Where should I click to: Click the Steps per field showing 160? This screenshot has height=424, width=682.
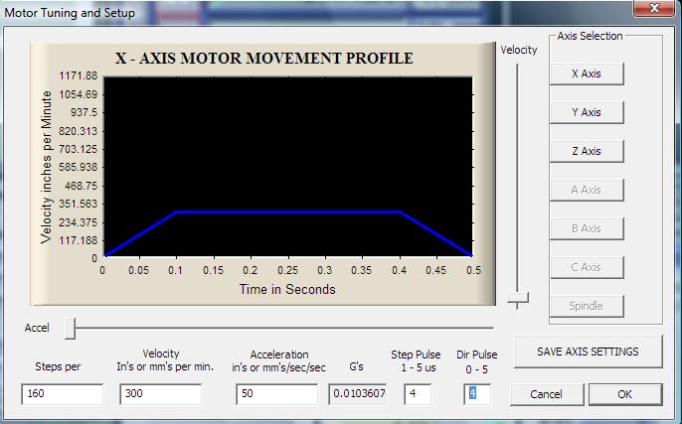[63, 393]
